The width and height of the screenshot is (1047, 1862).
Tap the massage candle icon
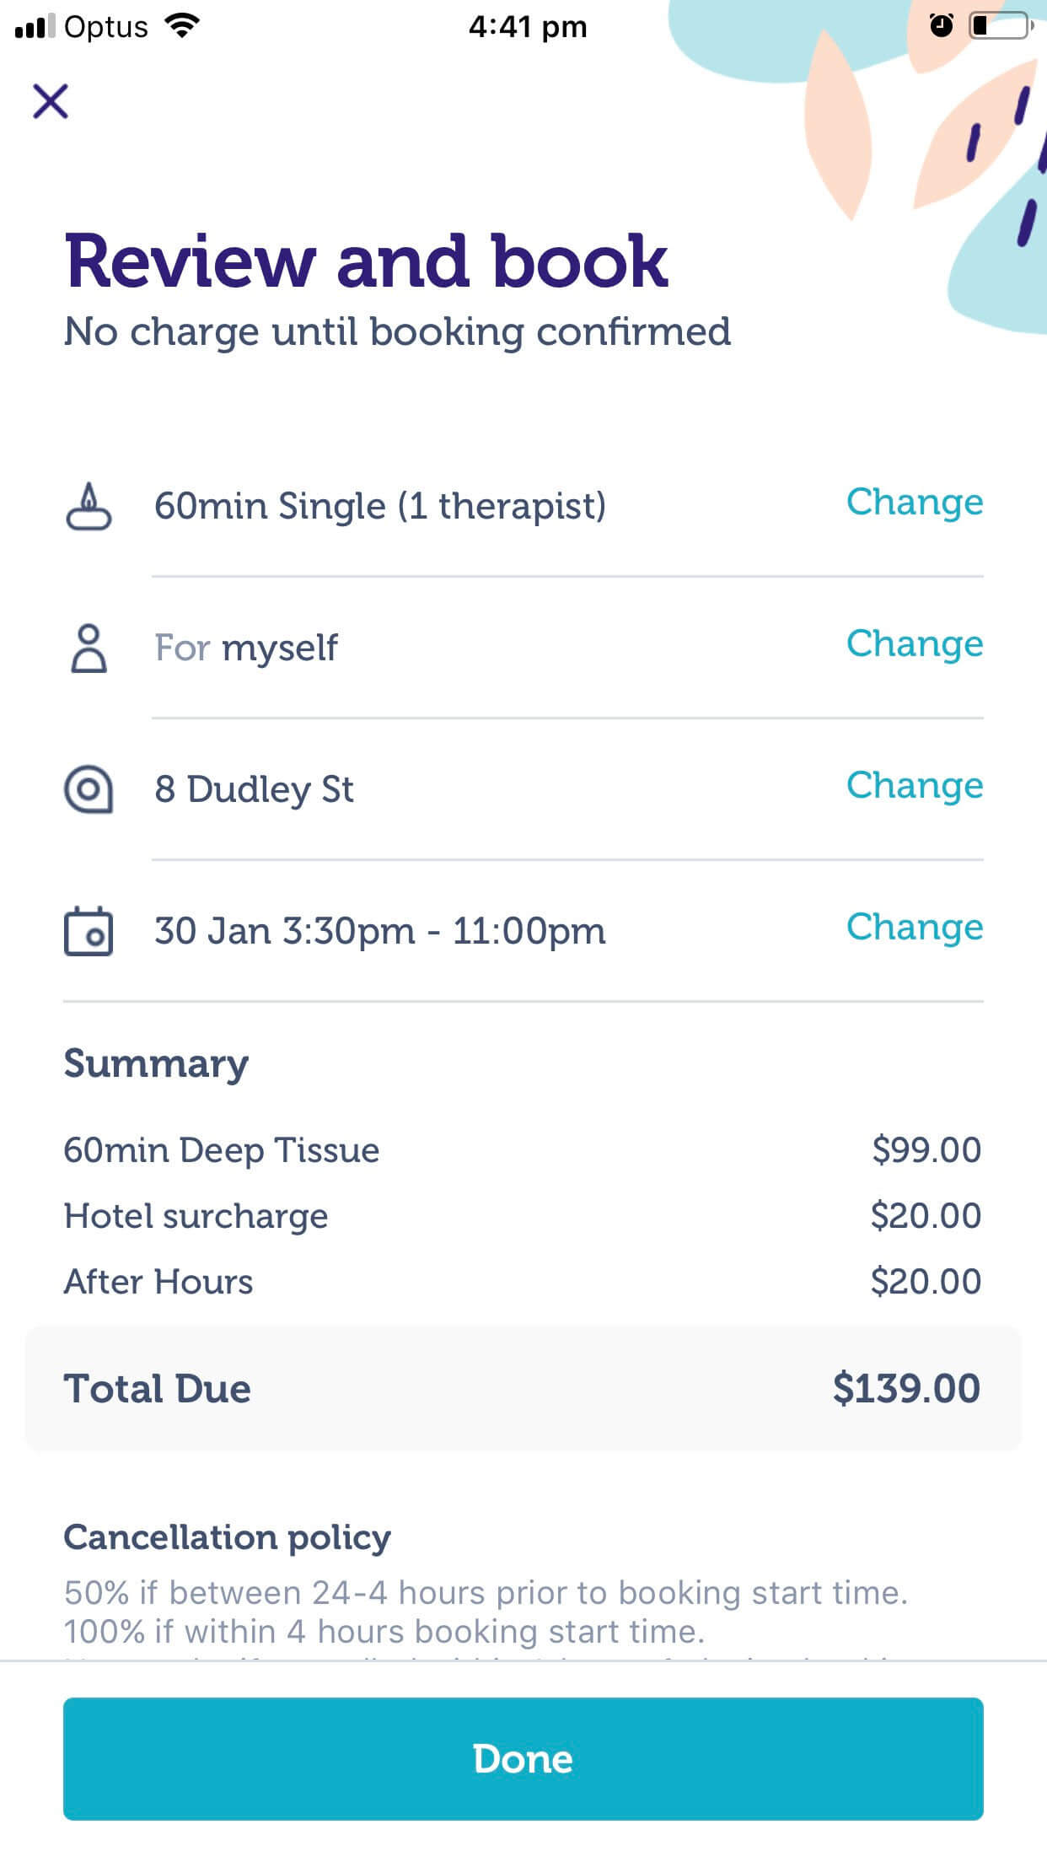pyautogui.click(x=89, y=506)
